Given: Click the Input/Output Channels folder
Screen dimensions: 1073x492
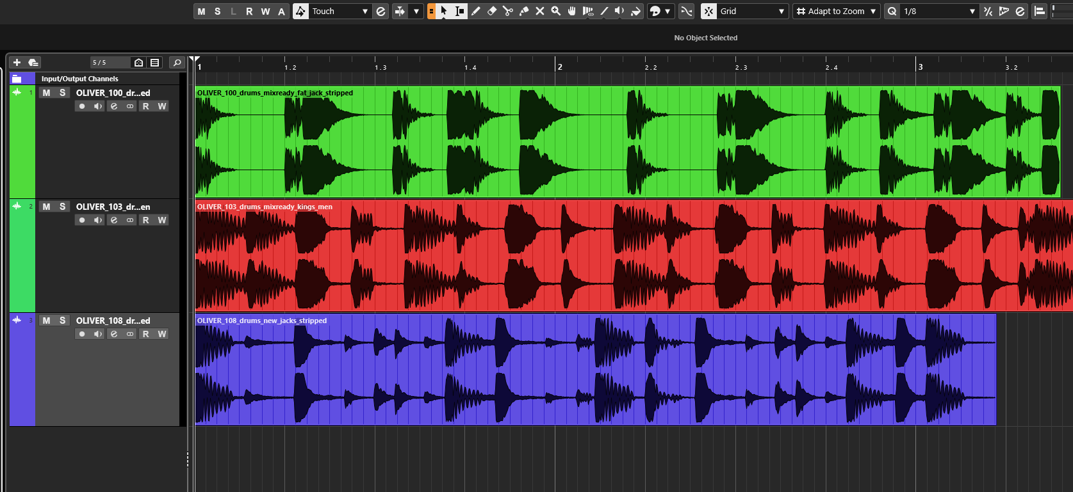Looking at the screenshot, I should point(79,79).
